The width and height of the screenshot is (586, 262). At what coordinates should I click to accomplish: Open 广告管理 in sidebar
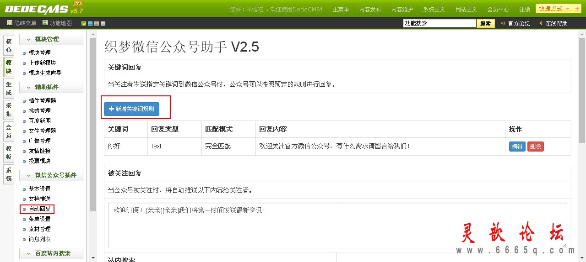(x=39, y=141)
